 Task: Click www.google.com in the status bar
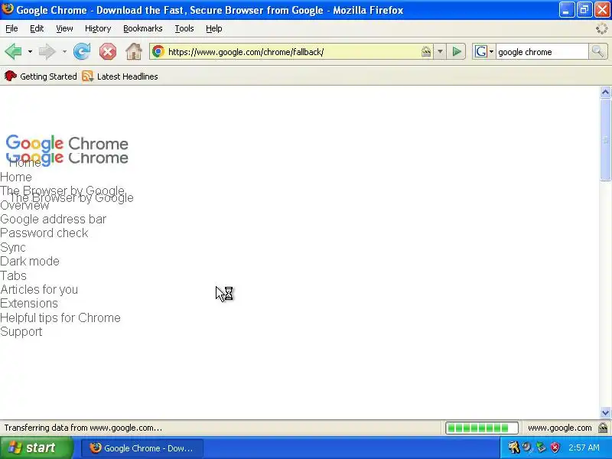point(560,428)
